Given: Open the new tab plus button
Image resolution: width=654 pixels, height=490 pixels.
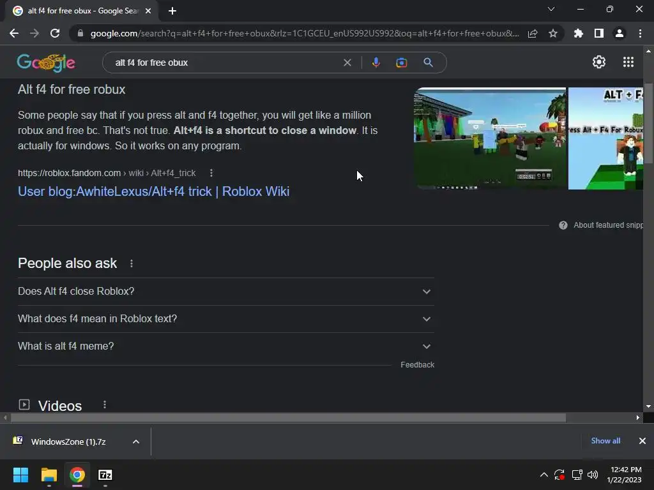Looking at the screenshot, I should tap(172, 11).
